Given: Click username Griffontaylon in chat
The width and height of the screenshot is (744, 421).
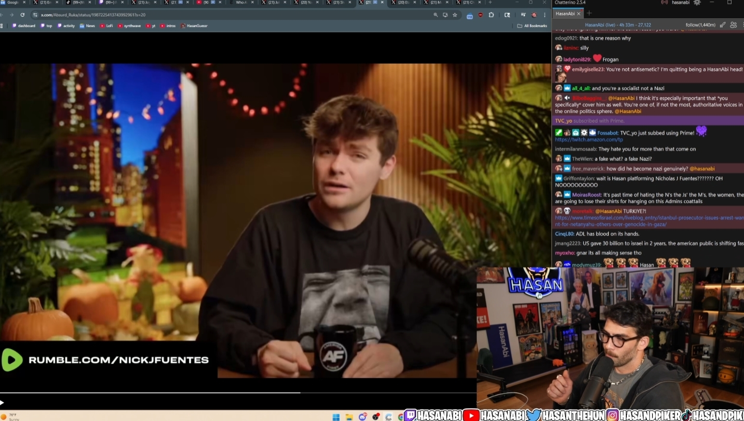Looking at the screenshot, I should click(x=579, y=179).
